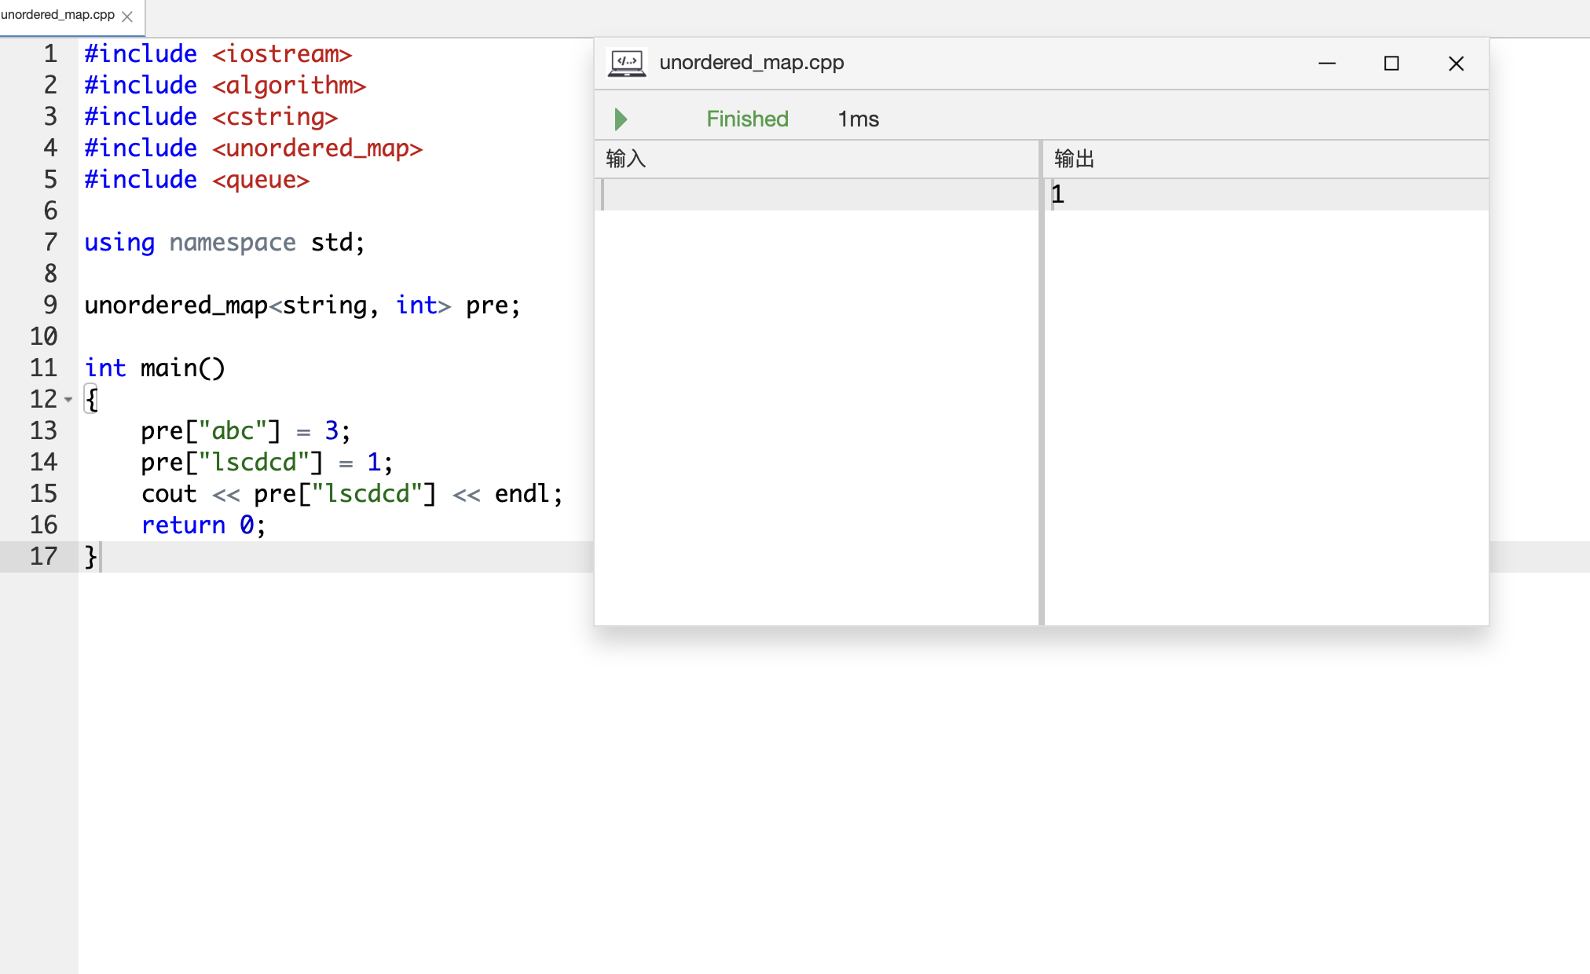1590x974 pixels.
Task: Click the pre["lscdcd"] = 1; statement
Action: (267, 463)
